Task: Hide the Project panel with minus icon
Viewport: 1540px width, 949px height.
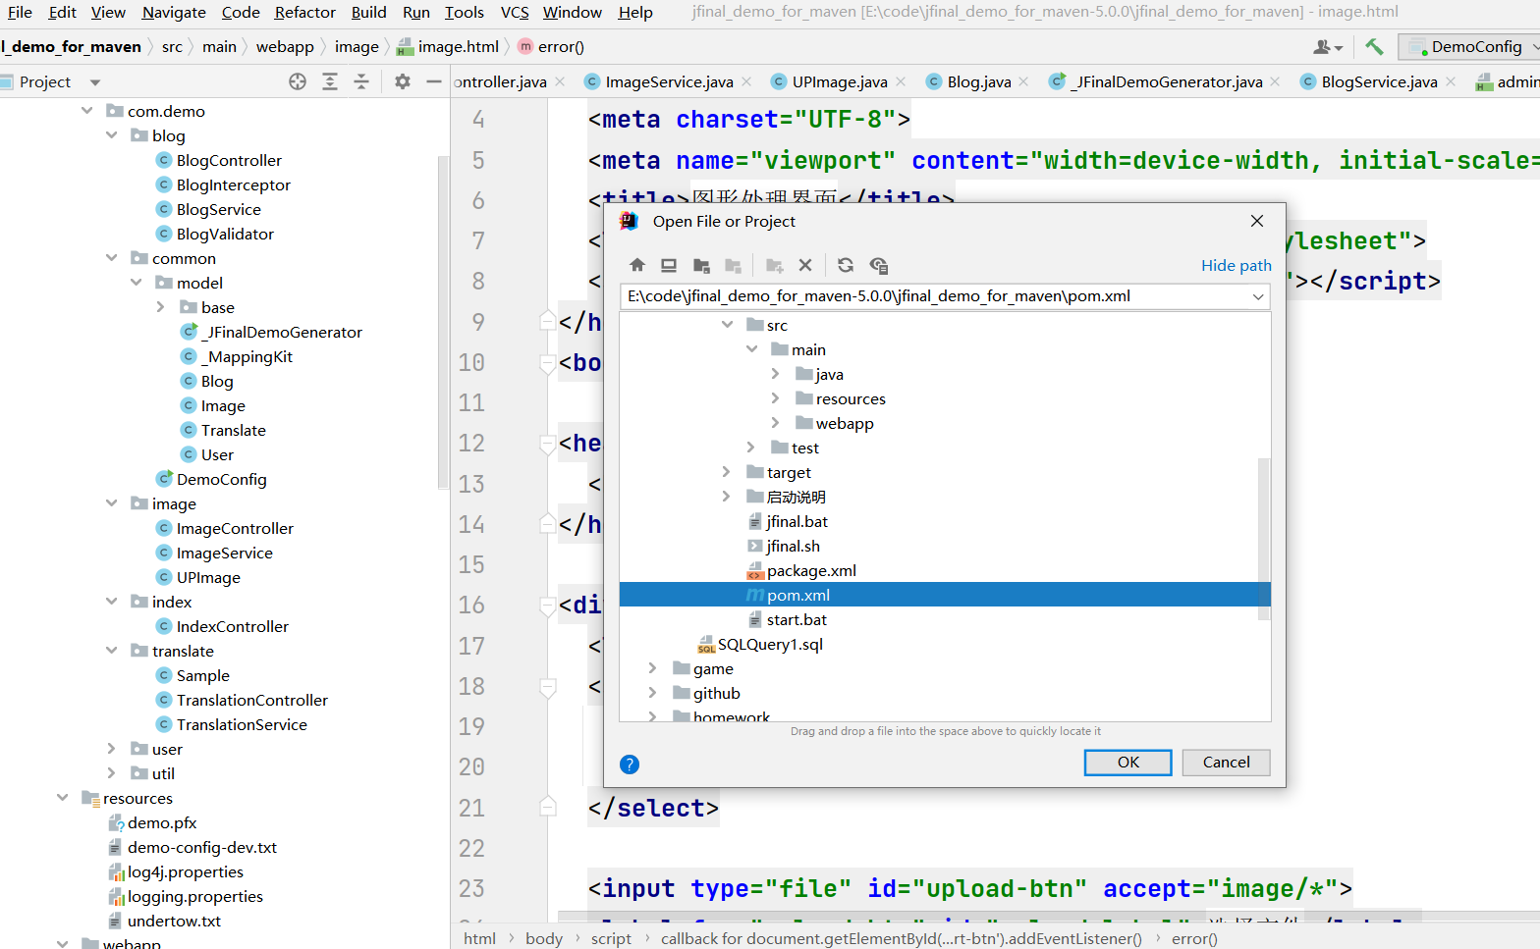Action: 434,81
